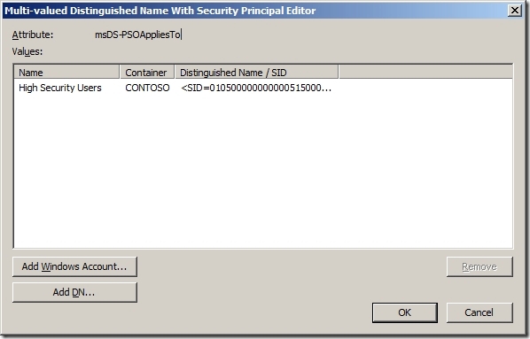The width and height of the screenshot is (530, 339).
Task: Dismiss the dialog with Cancel
Action: 479,312
